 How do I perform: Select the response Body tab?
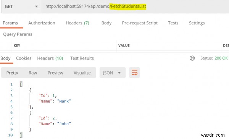5,58
